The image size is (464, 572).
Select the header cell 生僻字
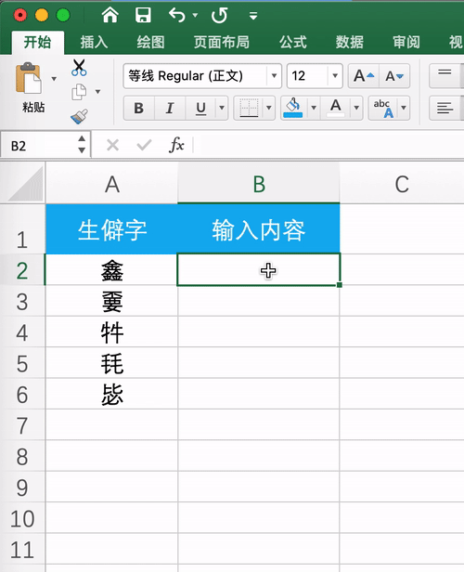[x=111, y=229]
